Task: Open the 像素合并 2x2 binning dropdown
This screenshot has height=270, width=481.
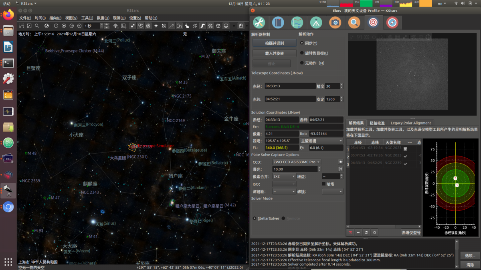Action: (284, 176)
